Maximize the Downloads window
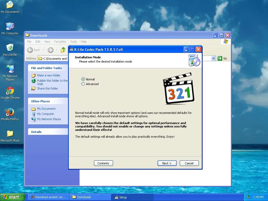Viewport: 268px width, 201px height. pos(221,35)
